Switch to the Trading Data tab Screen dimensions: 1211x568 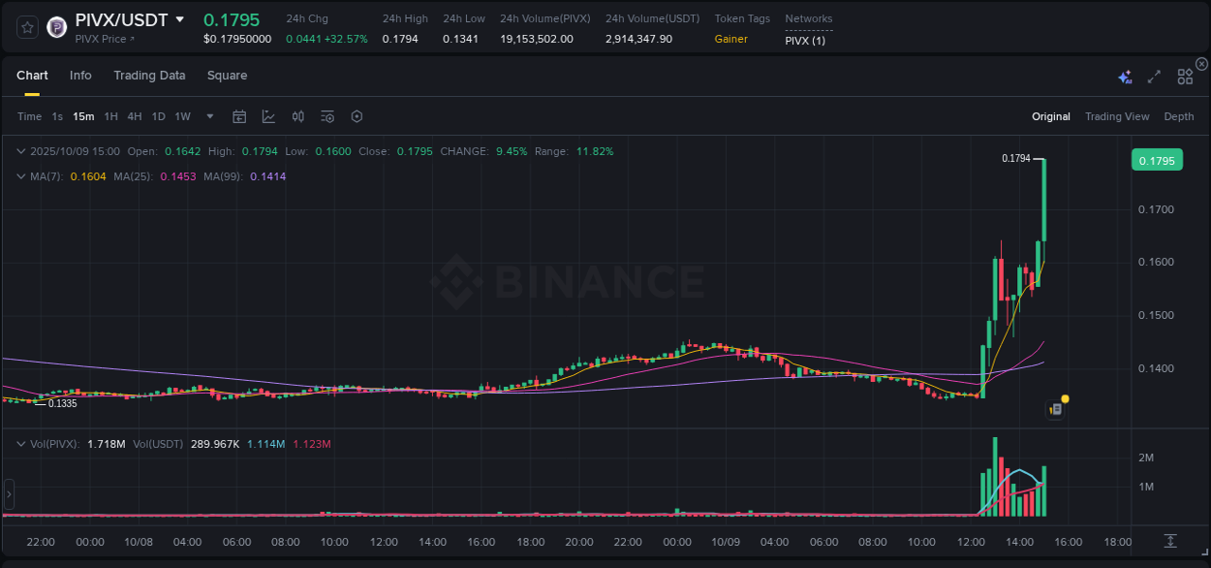click(149, 75)
